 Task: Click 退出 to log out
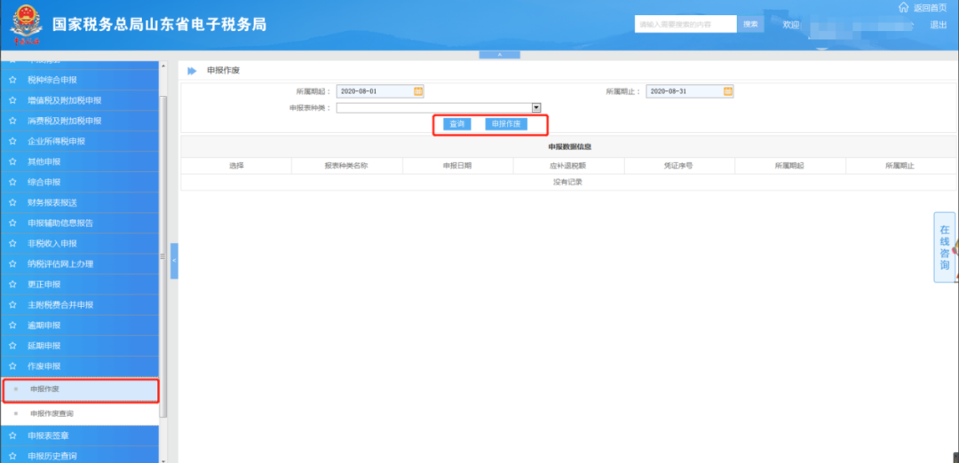[939, 25]
